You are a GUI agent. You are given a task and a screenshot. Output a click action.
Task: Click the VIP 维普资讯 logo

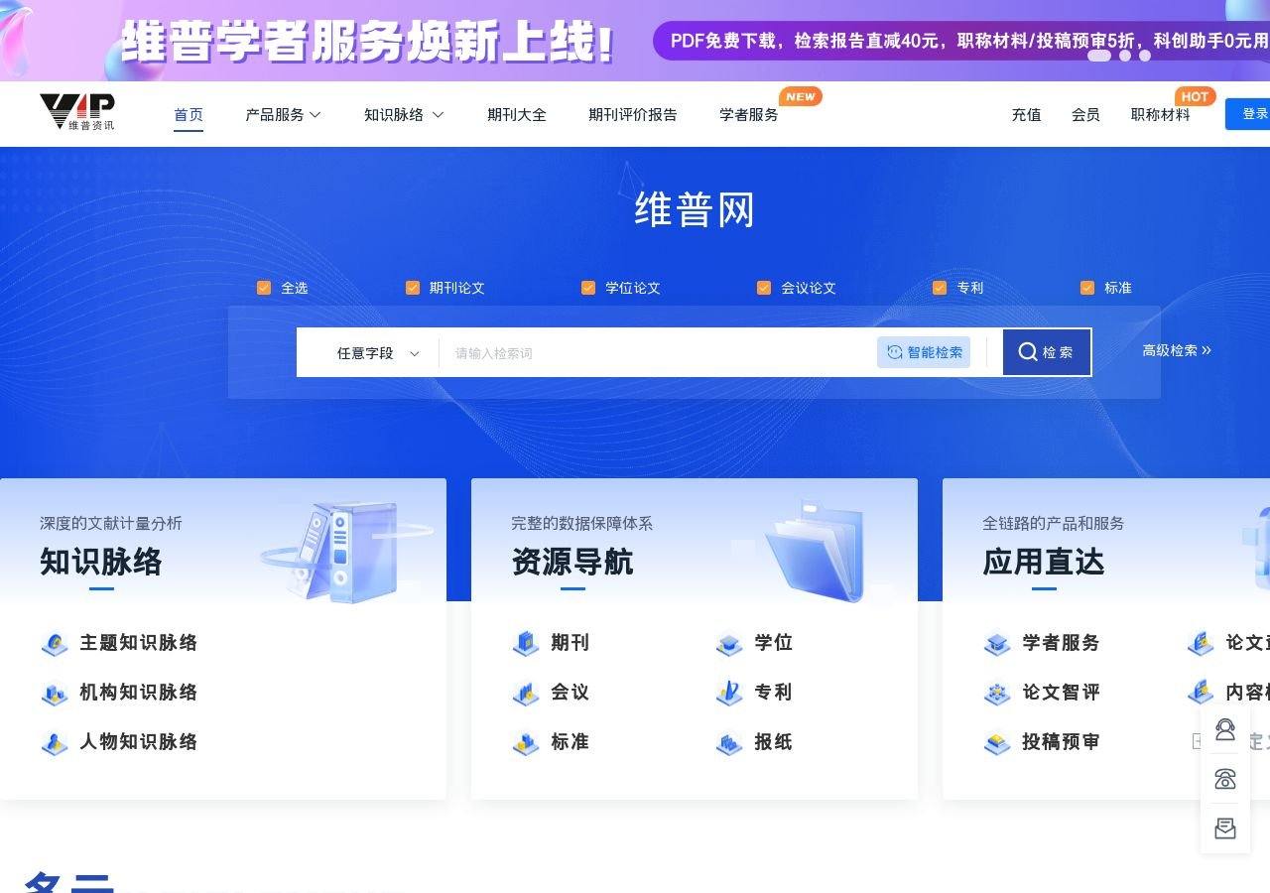coord(76,111)
